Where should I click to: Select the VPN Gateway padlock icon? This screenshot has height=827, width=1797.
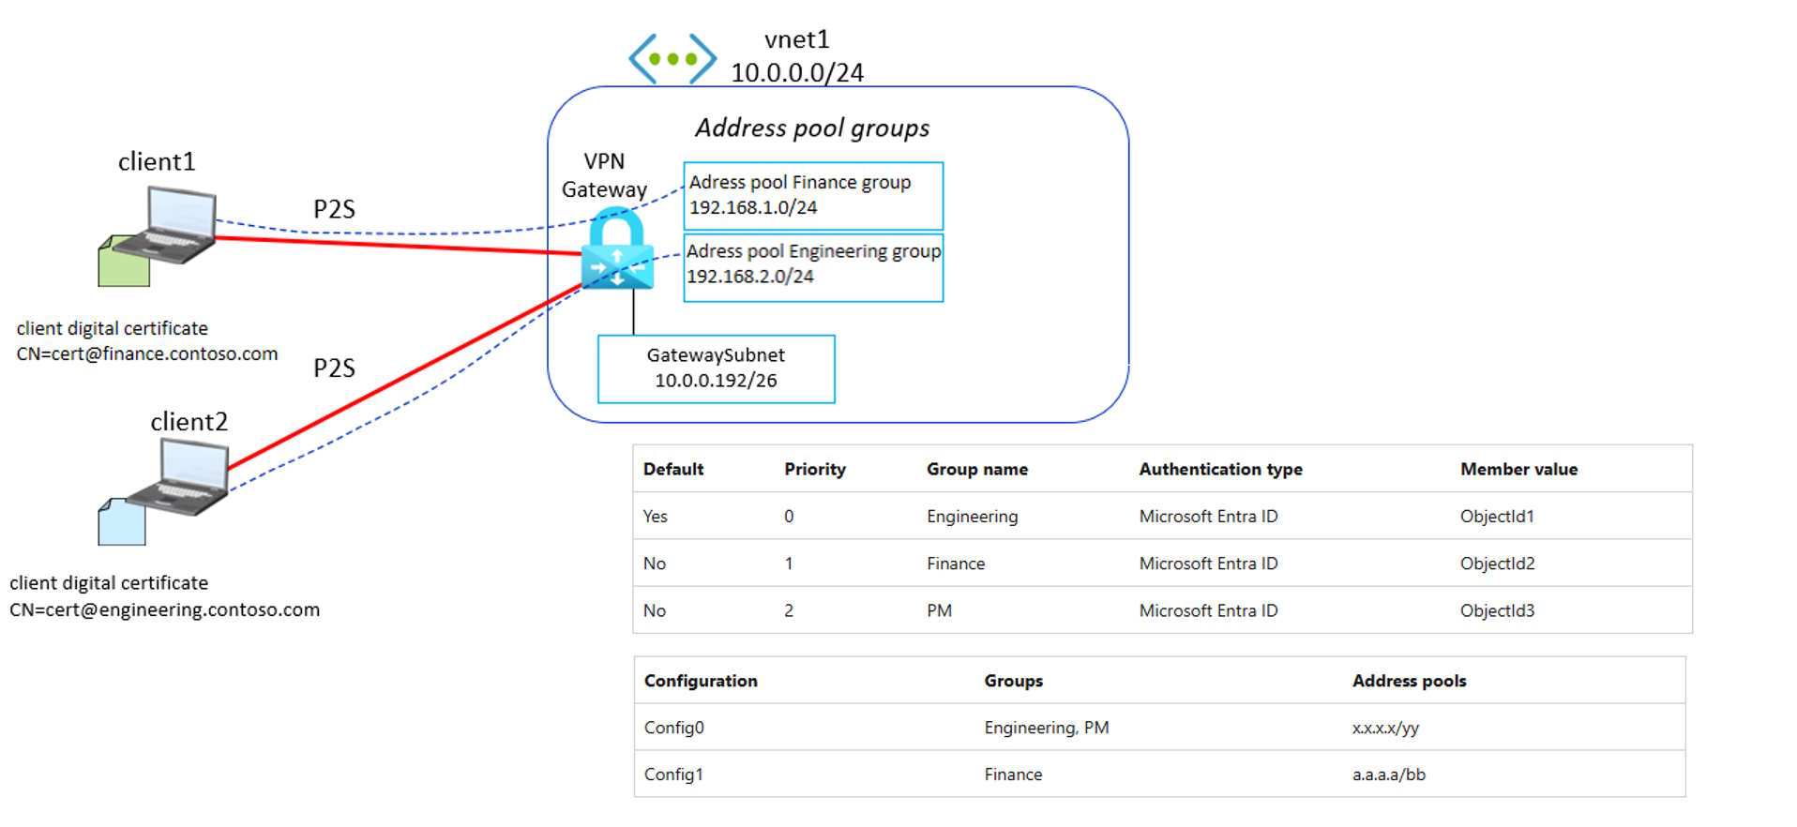coord(616,249)
